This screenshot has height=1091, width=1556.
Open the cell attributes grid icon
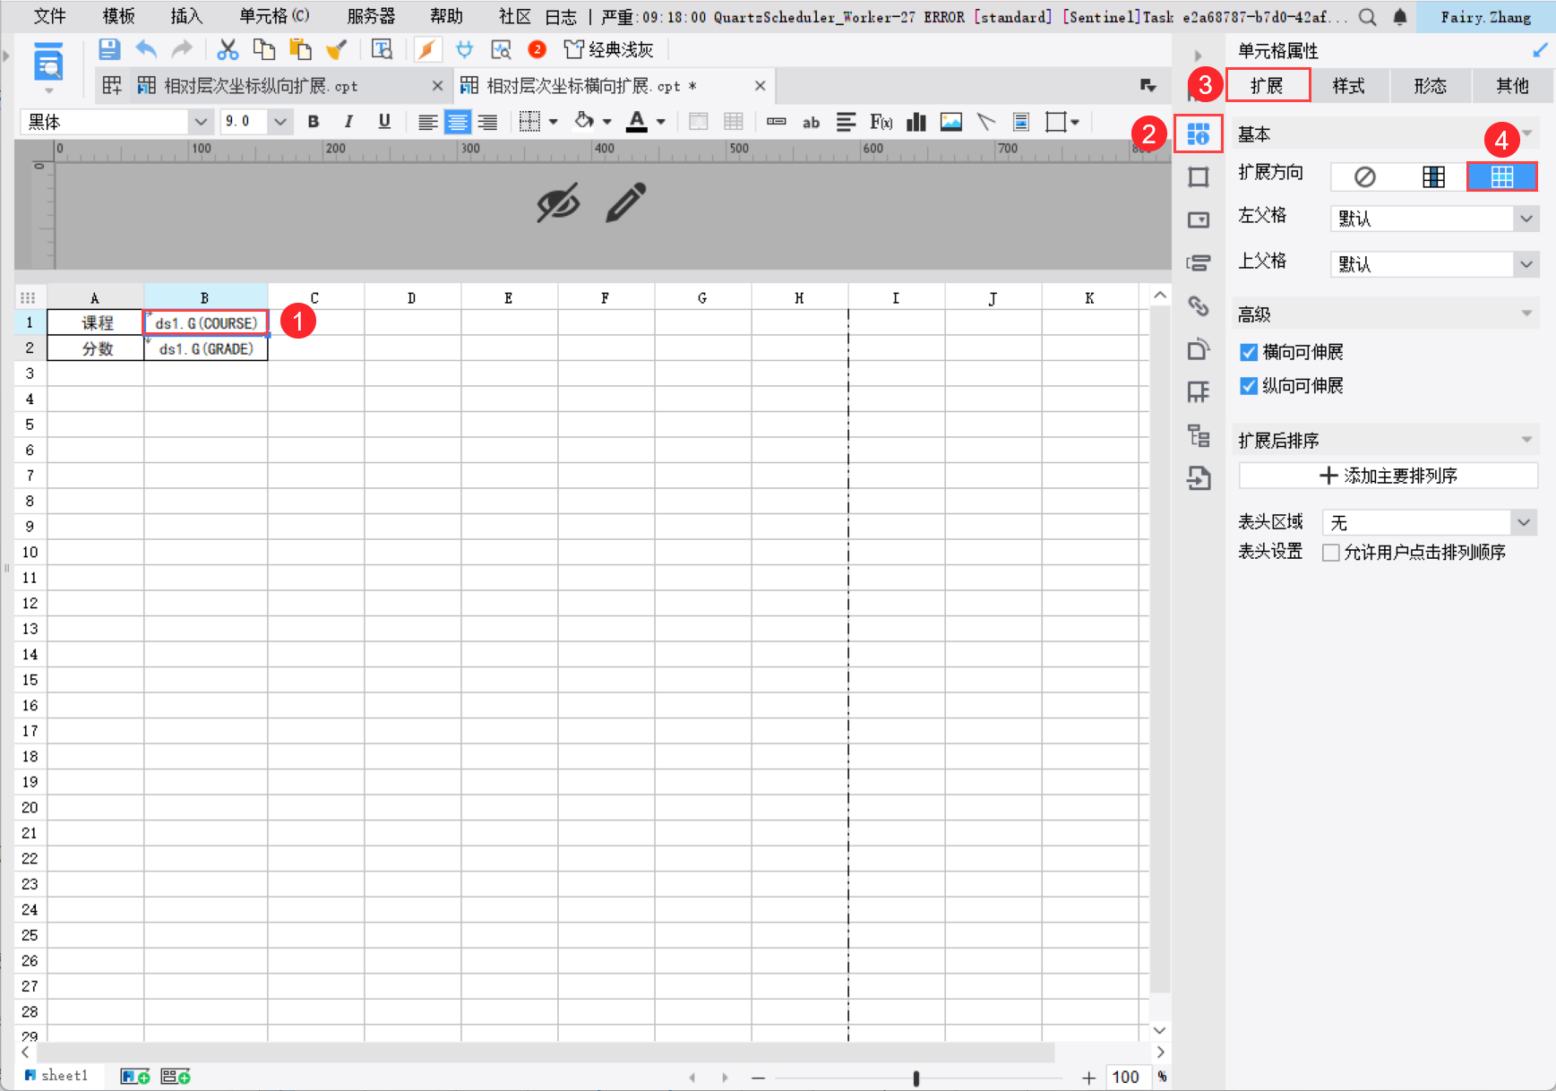click(x=1199, y=134)
